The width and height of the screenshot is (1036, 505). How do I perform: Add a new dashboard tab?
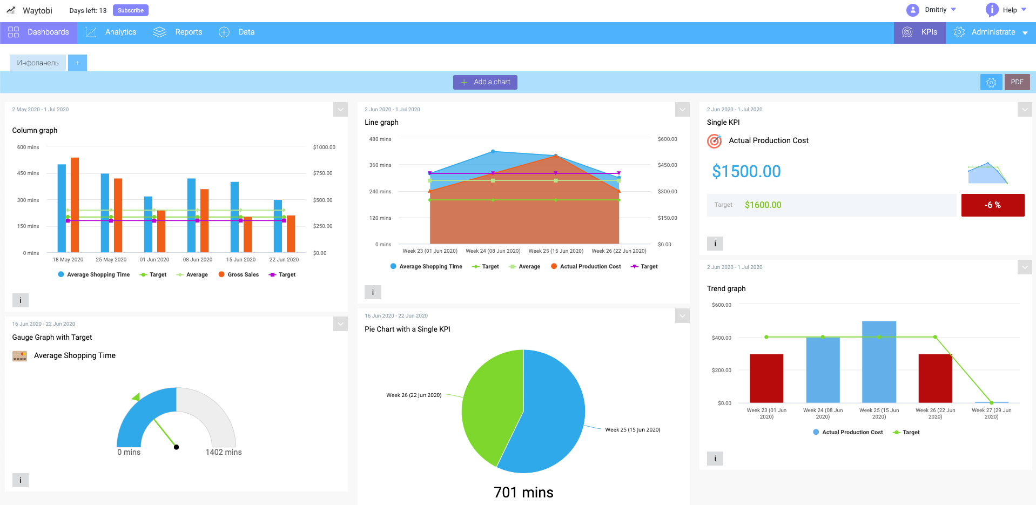(77, 63)
